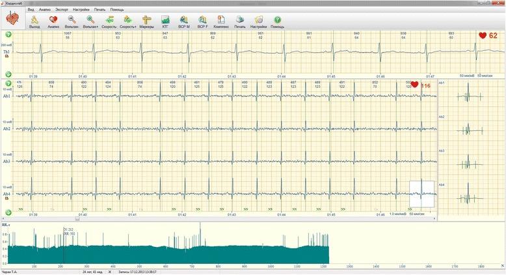Slow the sweep with Скорость- icon
The height and width of the screenshot is (275, 506).
pos(111,21)
